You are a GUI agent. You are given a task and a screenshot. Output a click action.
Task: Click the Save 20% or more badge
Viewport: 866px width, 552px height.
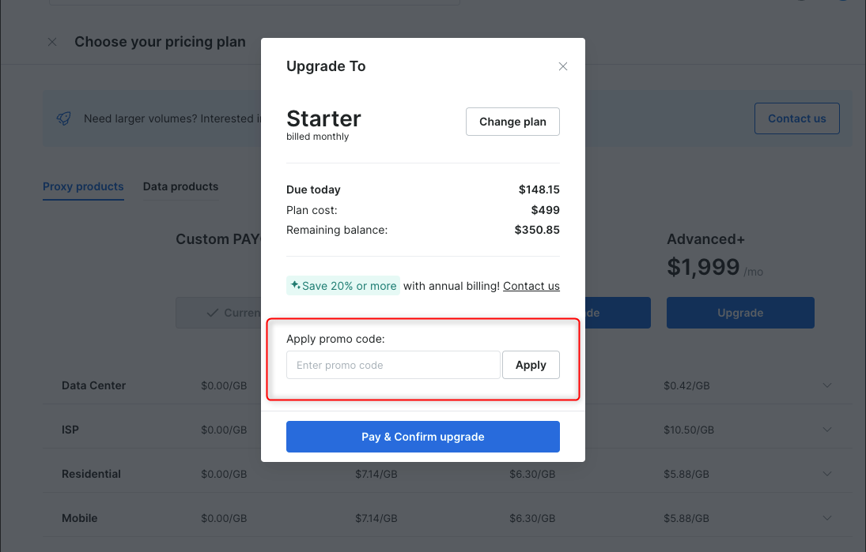tap(344, 286)
